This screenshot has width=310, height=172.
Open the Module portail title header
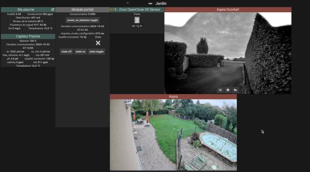[x=82, y=10]
